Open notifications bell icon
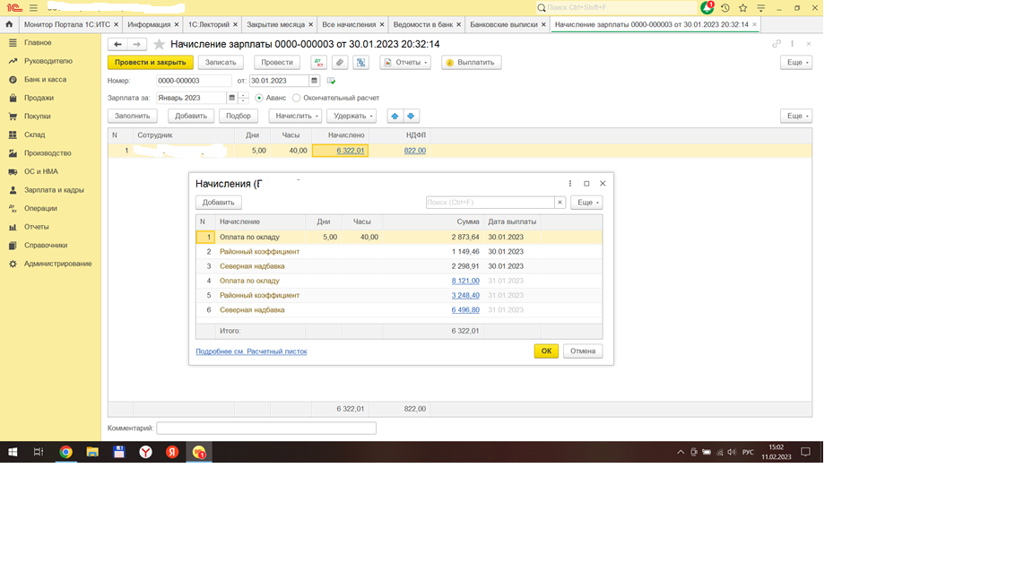Viewport: 1033px width, 581px height. point(707,8)
